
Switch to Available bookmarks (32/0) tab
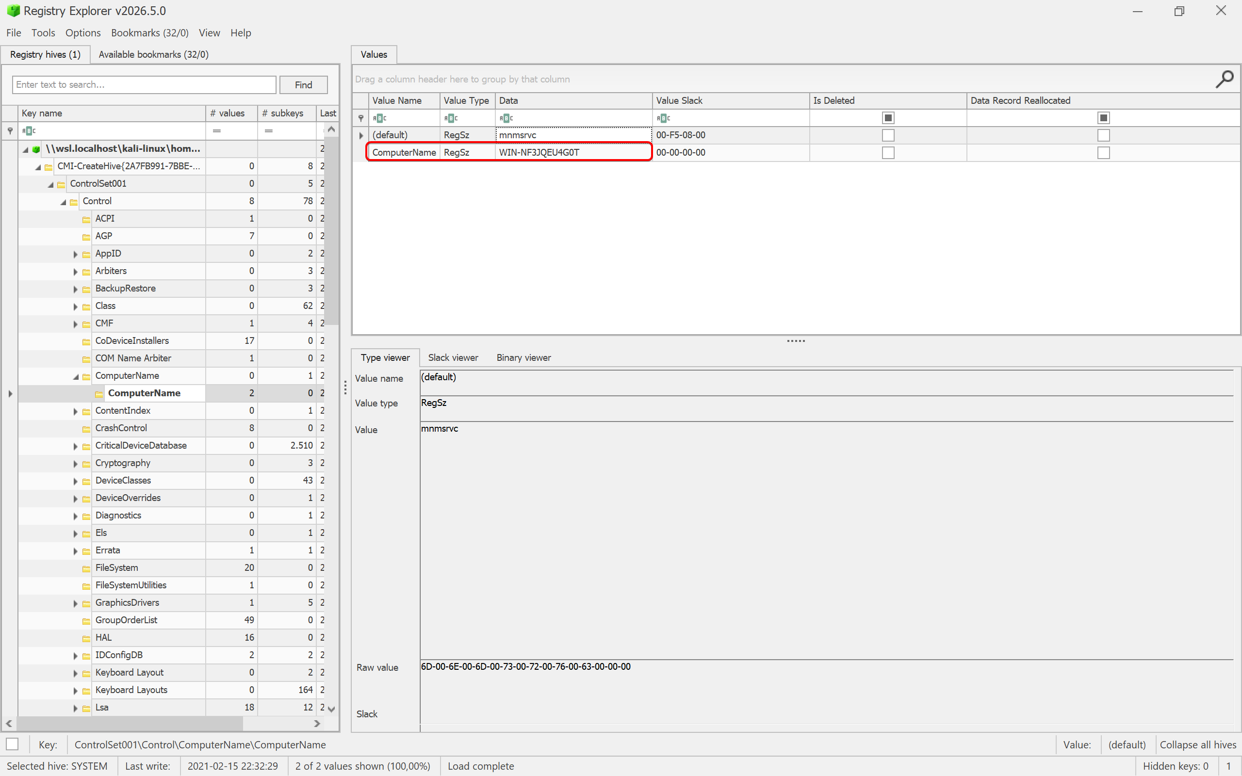click(x=153, y=54)
